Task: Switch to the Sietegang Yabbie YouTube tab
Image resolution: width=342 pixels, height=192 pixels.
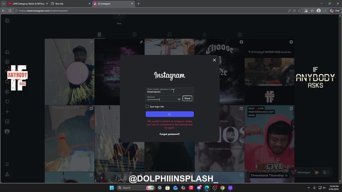Action: [x=28, y=4]
